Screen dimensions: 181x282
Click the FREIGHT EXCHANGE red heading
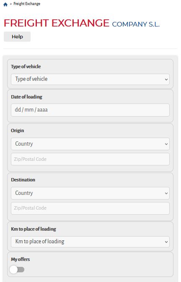(57, 23)
